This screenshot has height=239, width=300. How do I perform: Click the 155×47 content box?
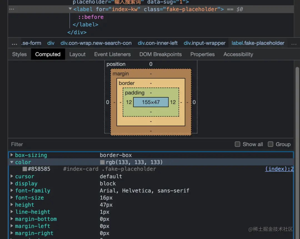151,102
